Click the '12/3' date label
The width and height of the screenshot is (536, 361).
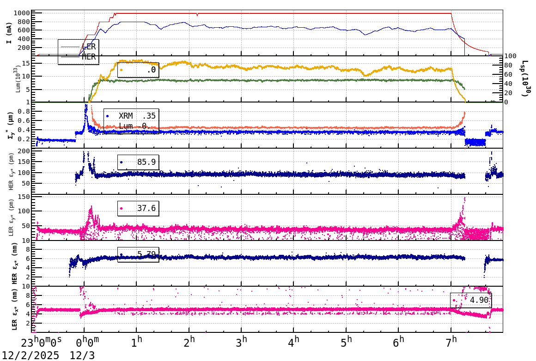[82, 355]
